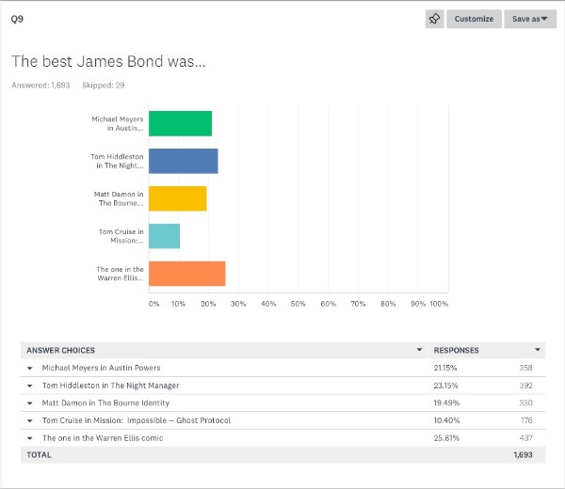The width and height of the screenshot is (565, 489).
Task: Click the 23.15% response percentage
Action: [445, 386]
